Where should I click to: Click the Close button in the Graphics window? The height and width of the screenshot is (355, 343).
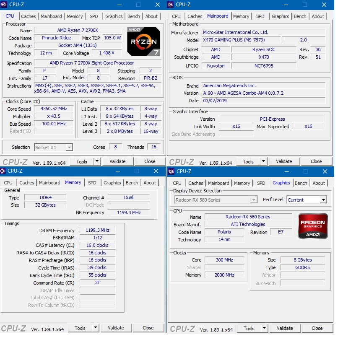pos(317,328)
